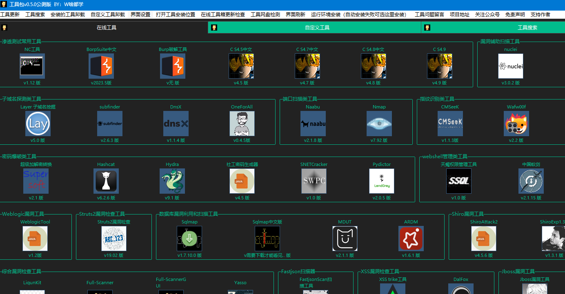The width and height of the screenshot is (565, 294).
Task: Open the 免责声明 menu item
Action: 515,14
